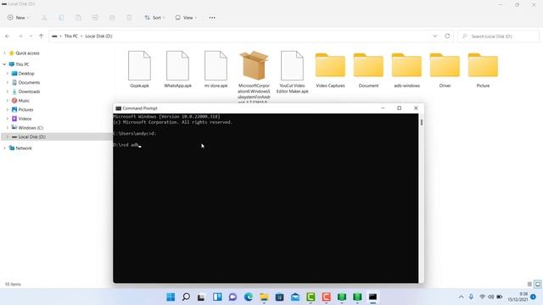Viewport: 543px width, 305px height.
Task: Select Documents in navigation pane
Action: pos(29,82)
